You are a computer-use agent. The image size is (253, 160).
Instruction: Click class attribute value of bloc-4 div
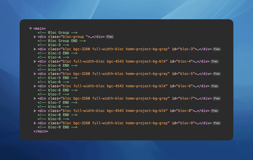[114, 62]
